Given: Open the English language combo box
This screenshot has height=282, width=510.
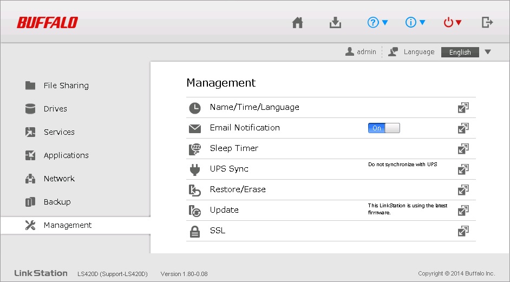Looking at the screenshot, I should tap(460, 52).
